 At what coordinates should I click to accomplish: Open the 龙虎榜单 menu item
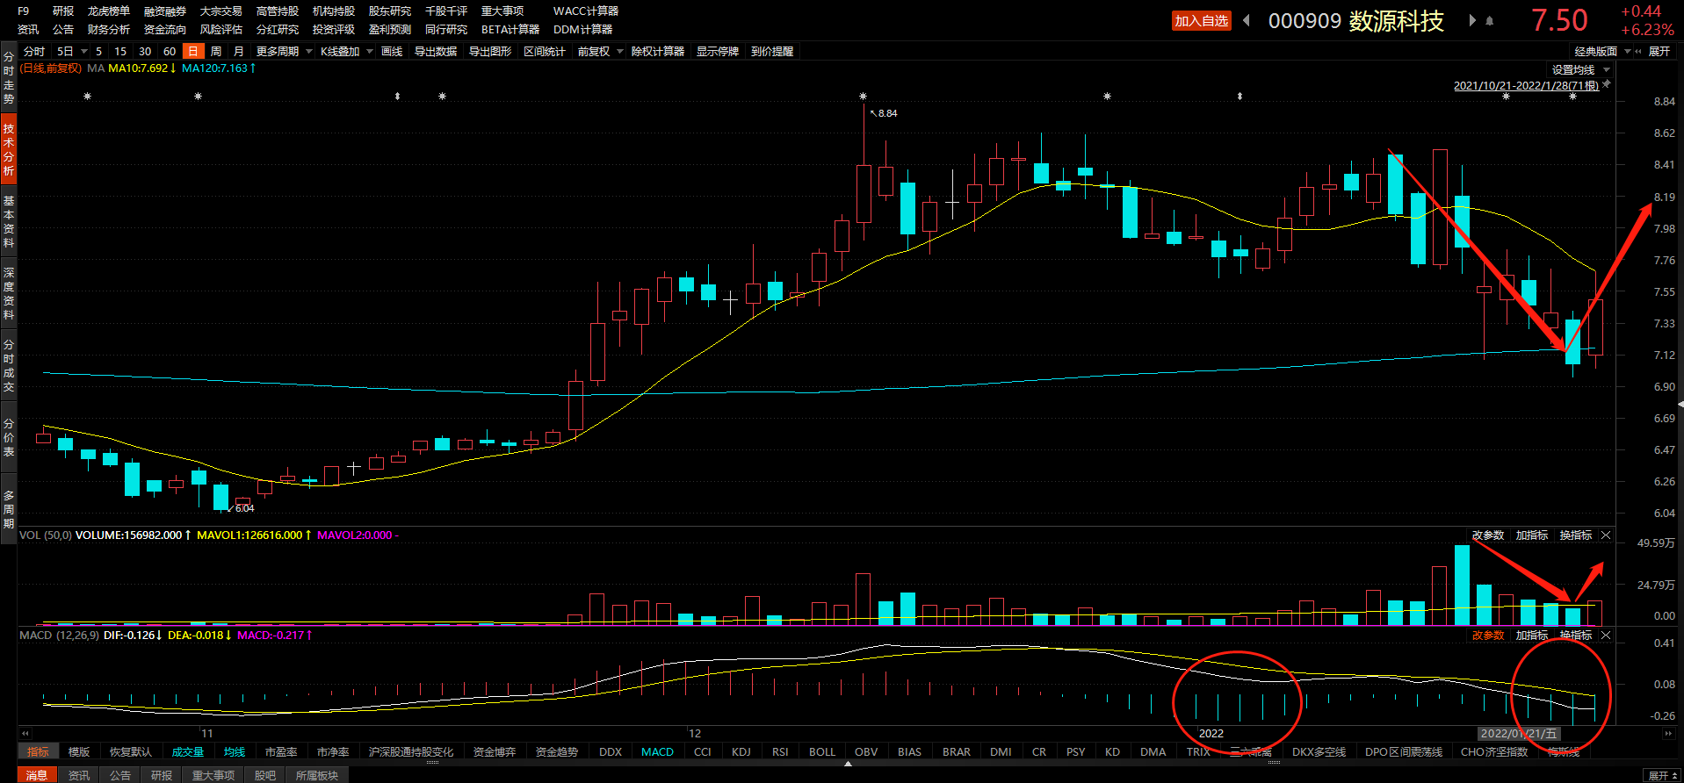click(x=109, y=11)
